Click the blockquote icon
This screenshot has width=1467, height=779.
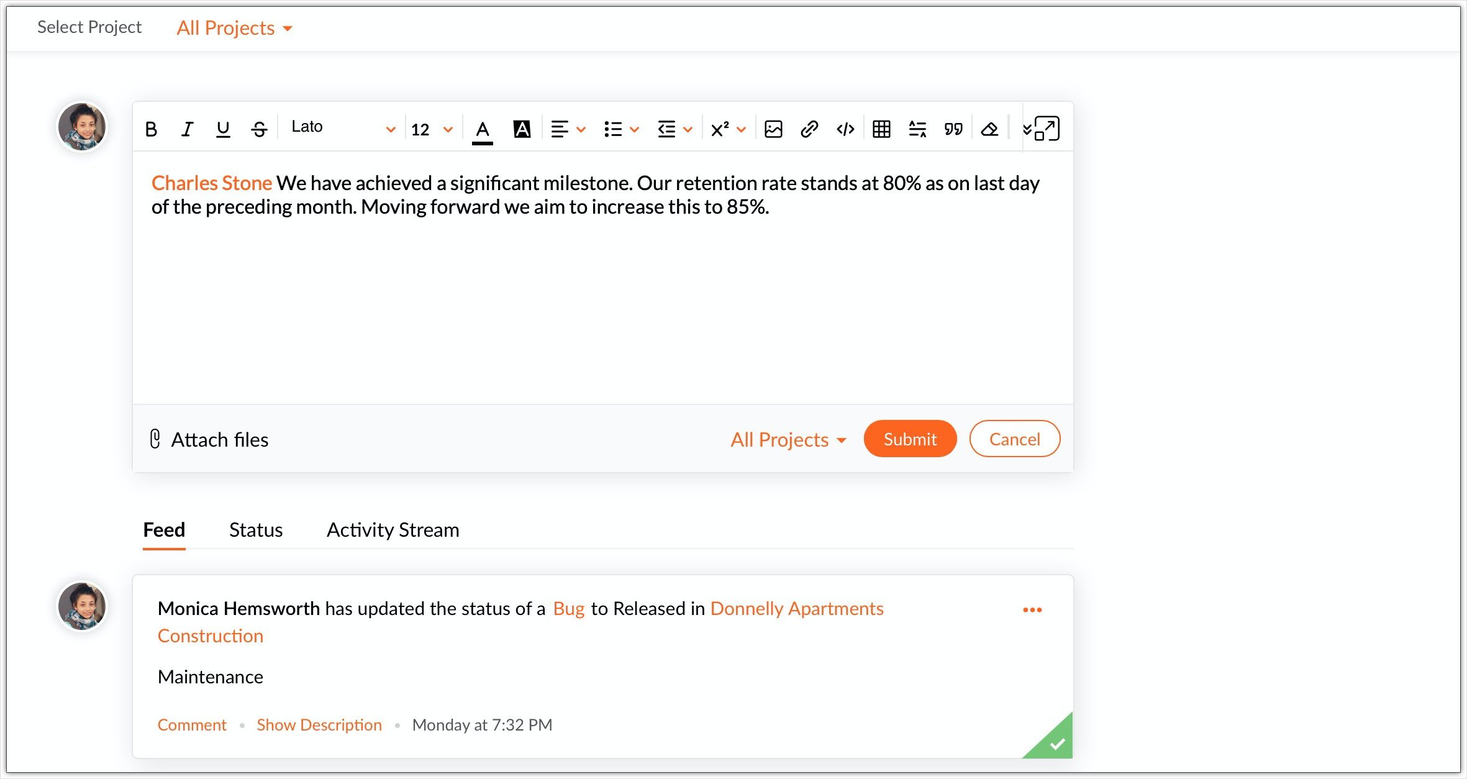tap(953, 129)
